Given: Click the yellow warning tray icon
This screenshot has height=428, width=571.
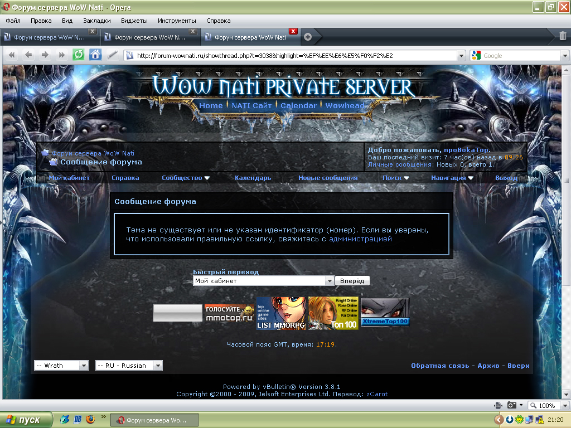Looking at the screenshot, I should tap(540, 420).
